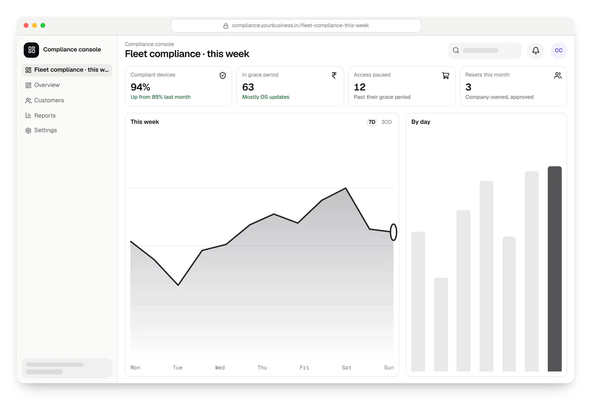Click 'Mostly OS updates' text
591x400 pixels.
pos(266,97)
